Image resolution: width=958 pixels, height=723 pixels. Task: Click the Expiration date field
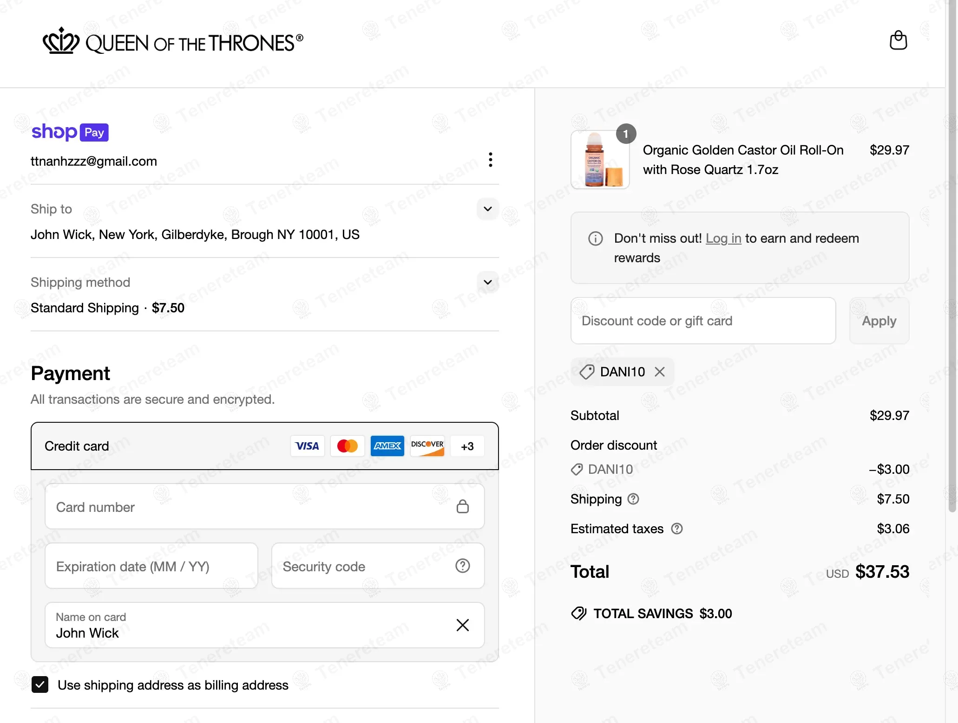click(151, 566)
